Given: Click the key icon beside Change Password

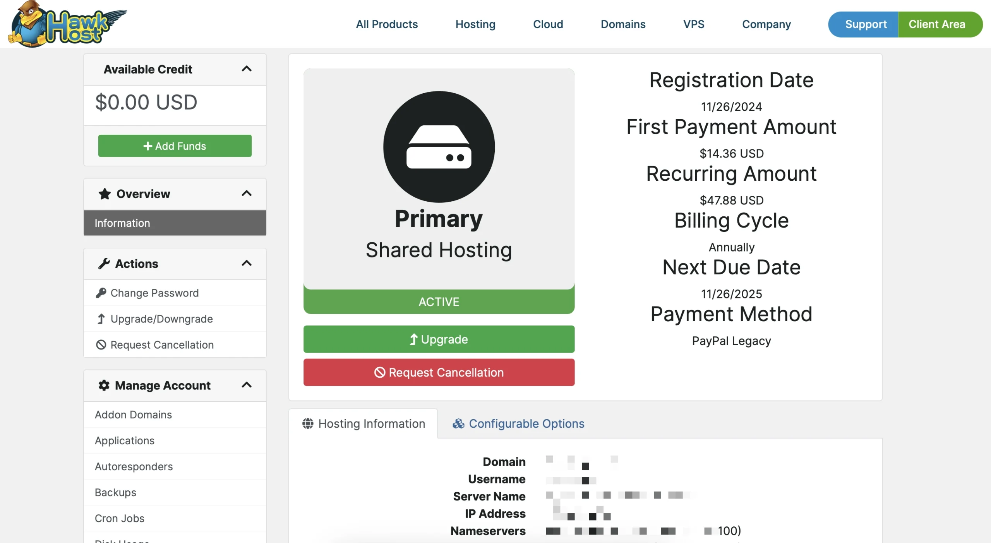Looking at the screenshot, I should pyautogui.click(x=101, y=293).
